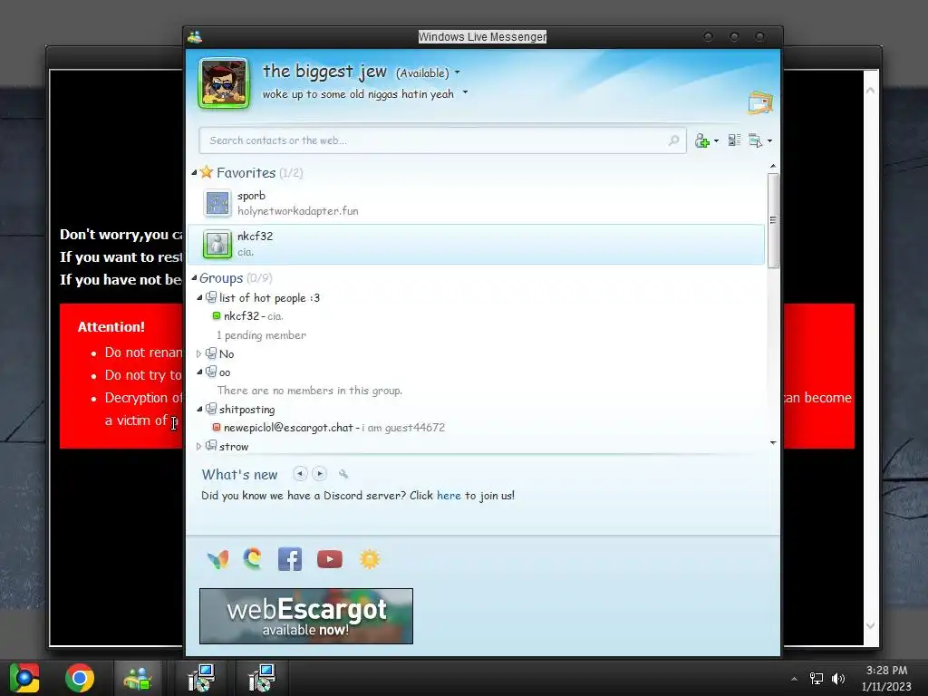928x696 pixels.
Task: Click the 'here' Discord server link
Action: pyautogui.click(x=449, y=496)
